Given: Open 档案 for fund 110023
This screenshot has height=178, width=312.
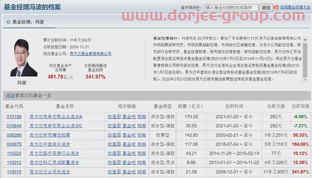Looking at the screenshot, I should [x=142, y=154].
